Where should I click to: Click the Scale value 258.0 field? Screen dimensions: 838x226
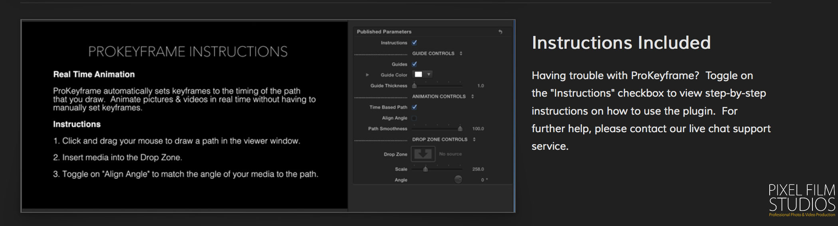(x=478, y=169)
